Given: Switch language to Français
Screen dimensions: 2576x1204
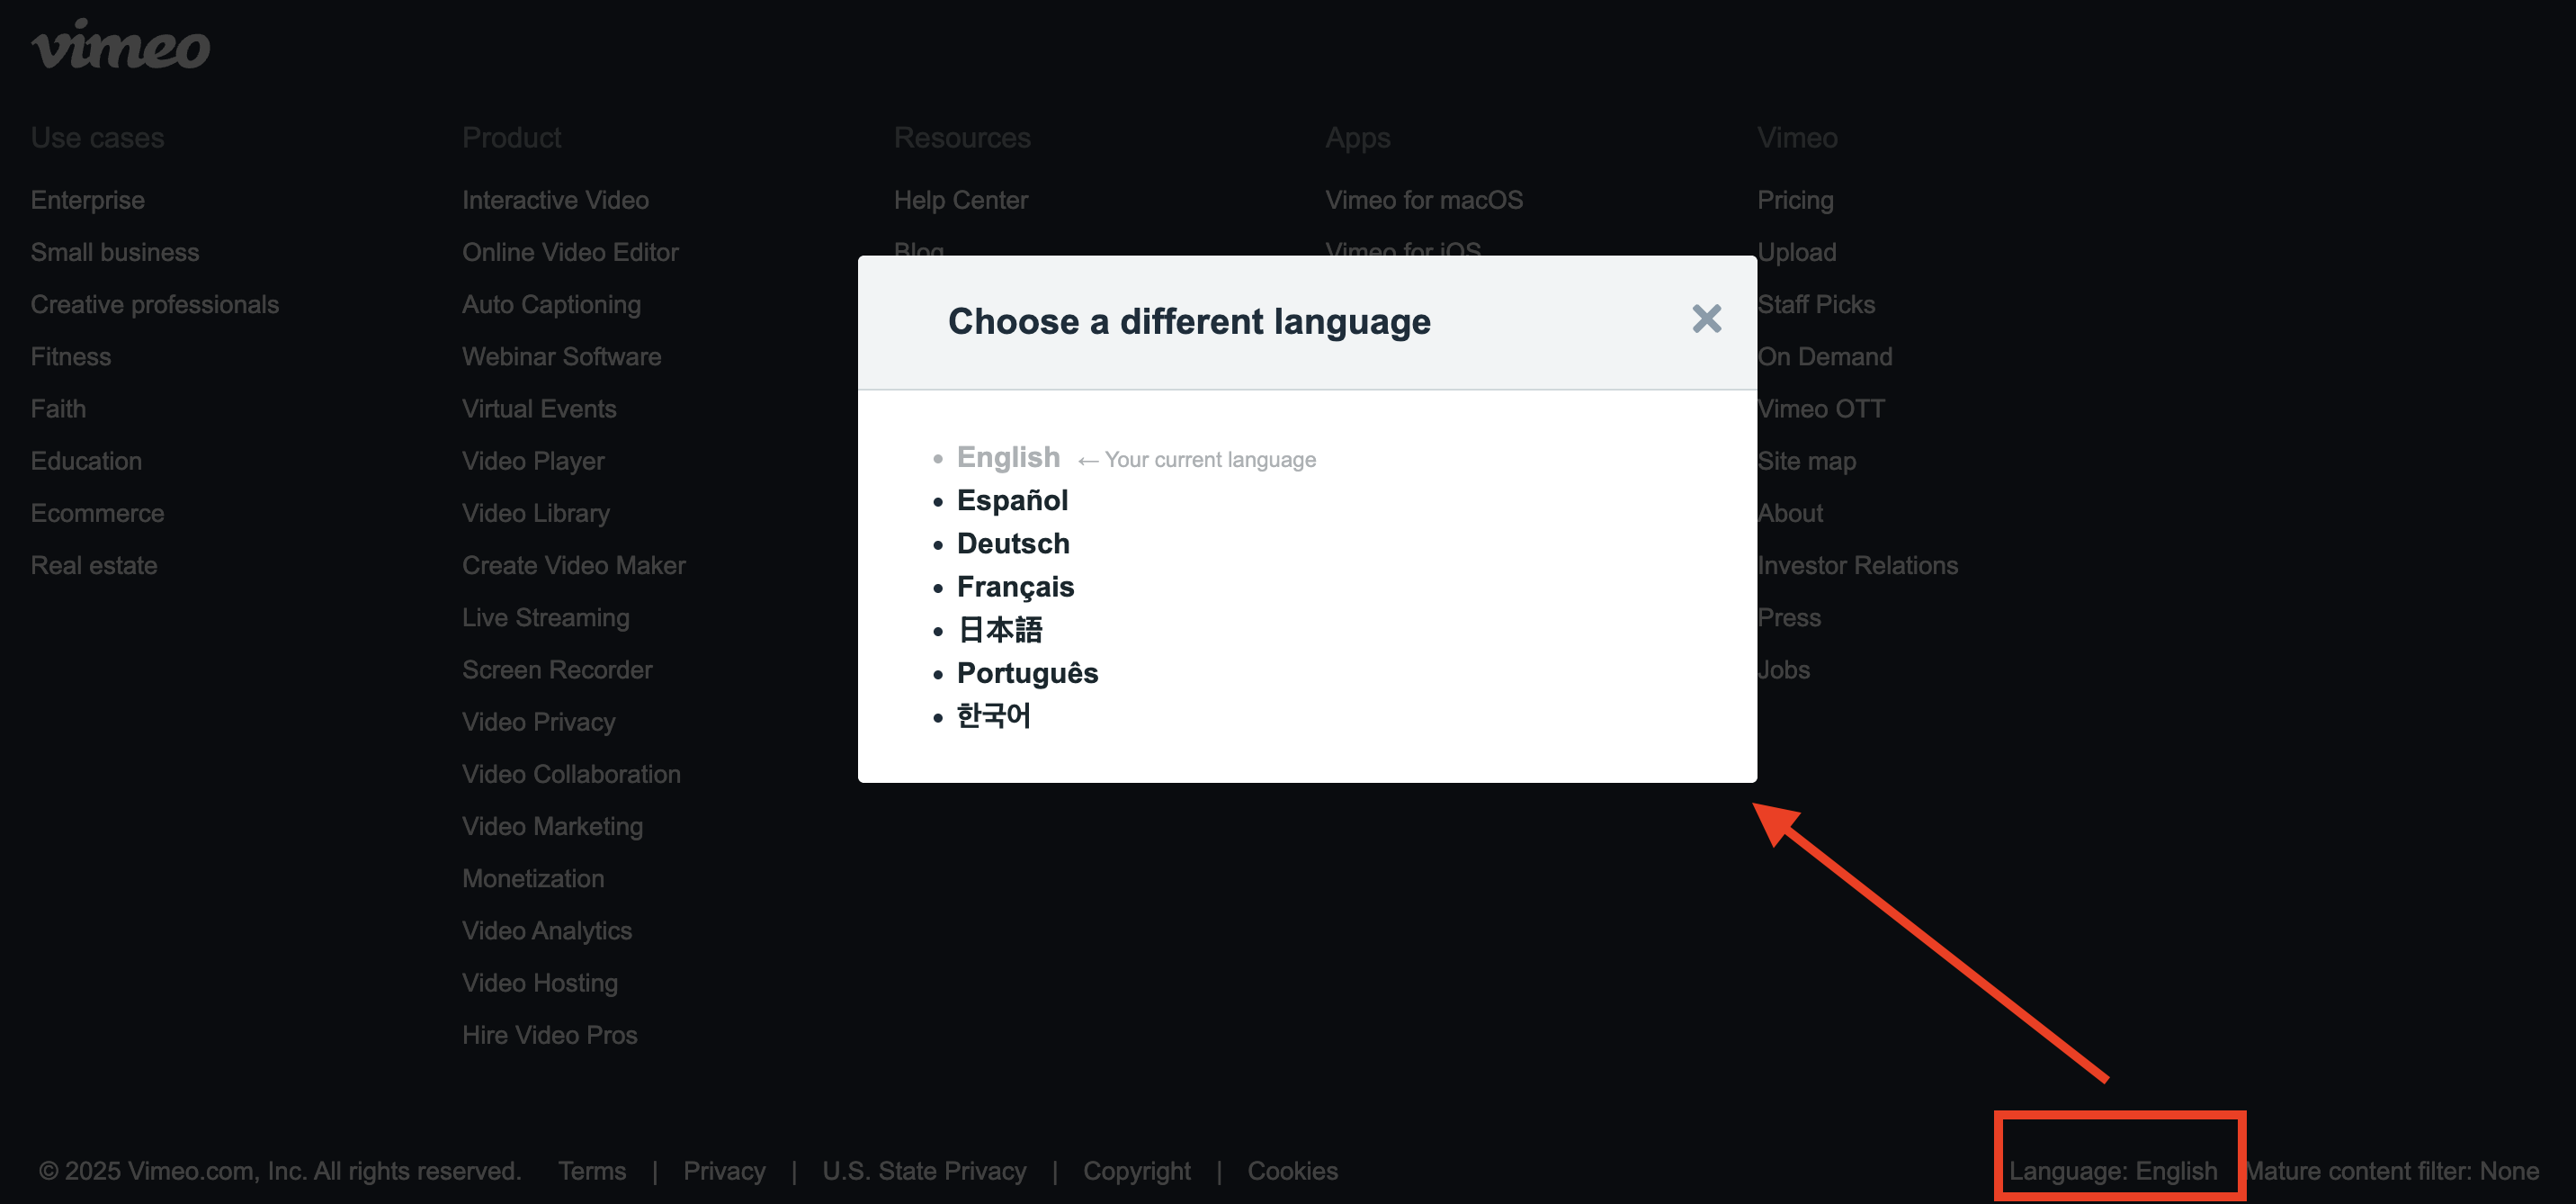Looking at the screenshot, I should tap(1015, 587).
